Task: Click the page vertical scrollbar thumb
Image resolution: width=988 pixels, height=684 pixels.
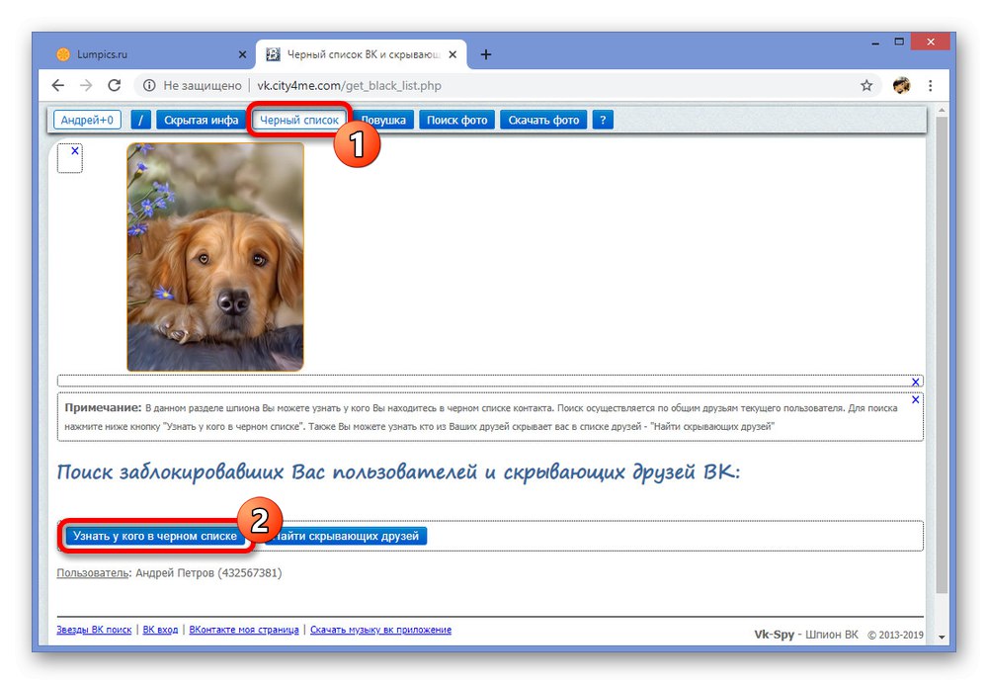Action: click(x=942, y=354)
